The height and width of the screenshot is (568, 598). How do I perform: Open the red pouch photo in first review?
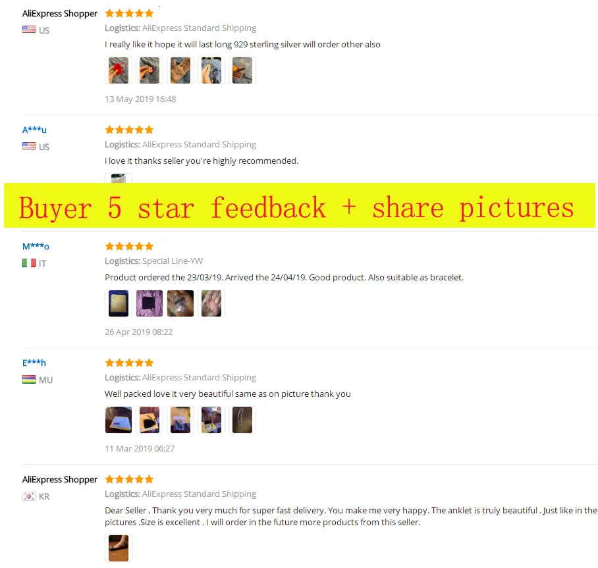pos(119,70)
